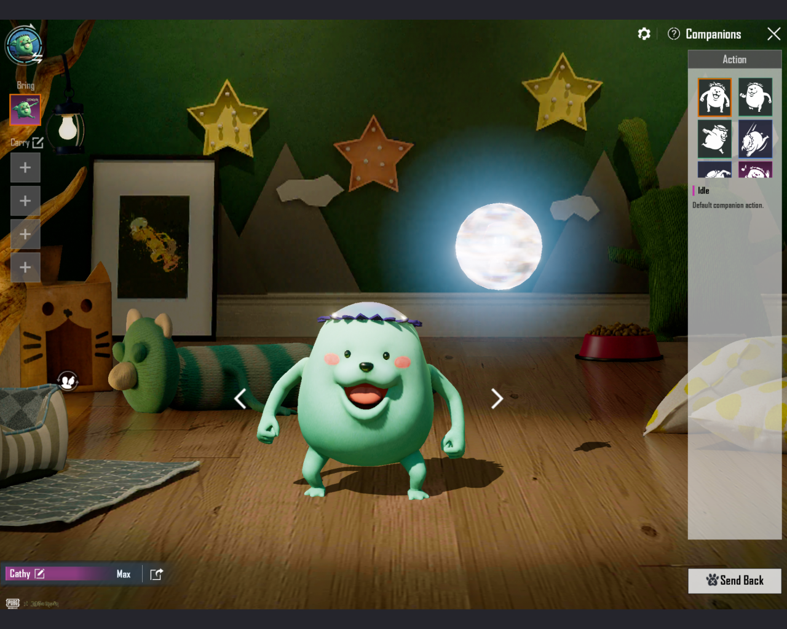
Task: Click the round companion emote icon near cat box
Action: [68, 381]
